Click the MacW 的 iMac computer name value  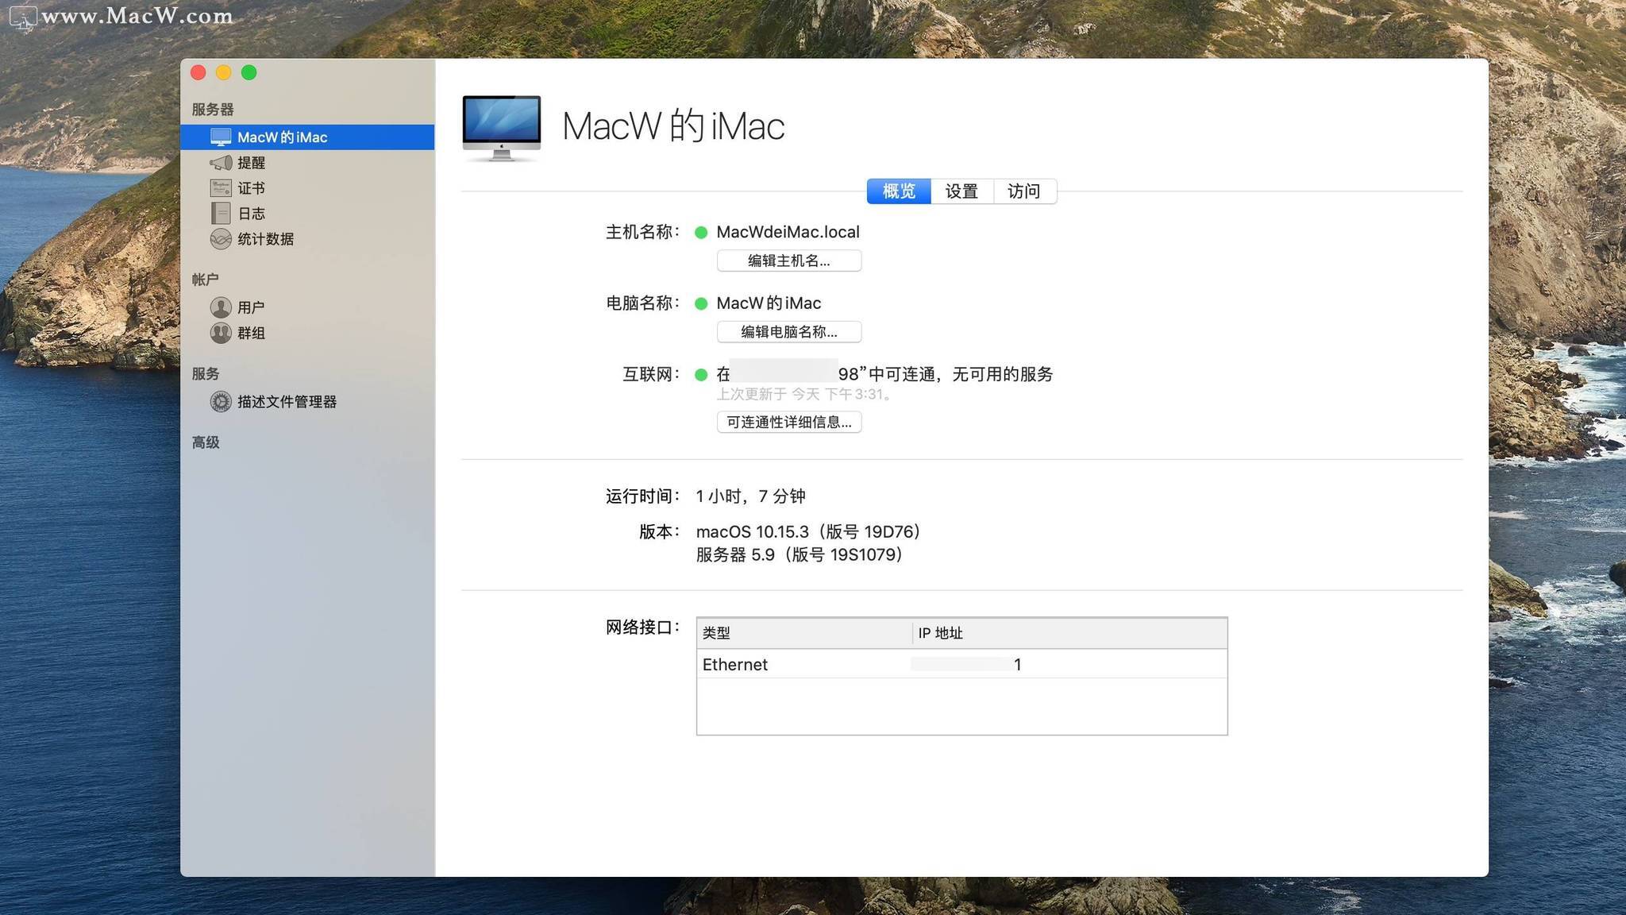pyautogui.click(x=769, y=303)
